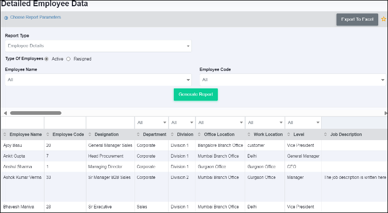Sort by Job Description column icon
Viewport: 388px width, 213px height.
pos(325,134)
